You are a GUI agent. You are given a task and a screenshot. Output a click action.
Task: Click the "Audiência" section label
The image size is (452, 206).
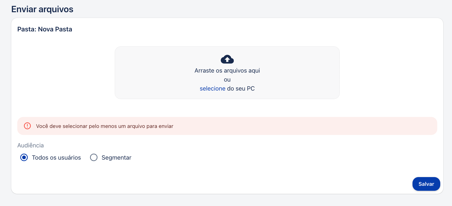pos(30,145)
